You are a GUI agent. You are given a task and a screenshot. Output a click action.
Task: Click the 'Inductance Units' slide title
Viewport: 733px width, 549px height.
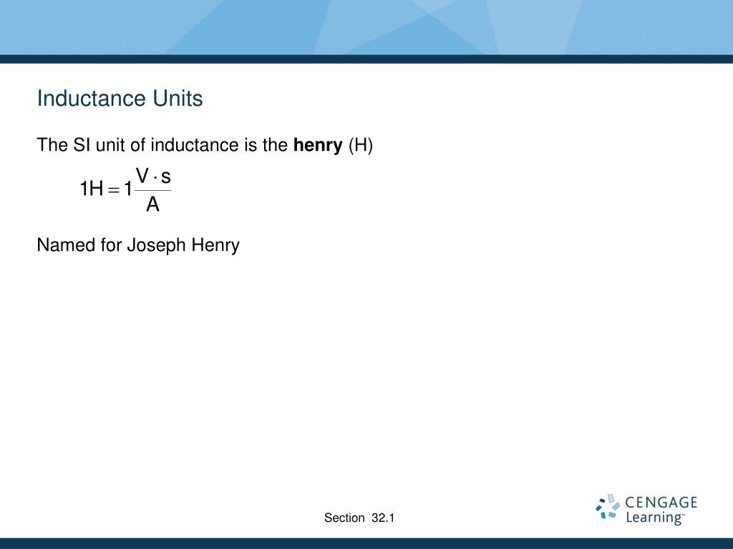click(120, 99)
